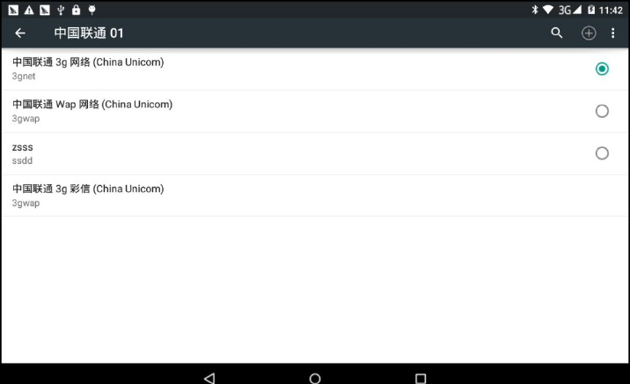Open the zsss APN entry

tap(315, 153)
